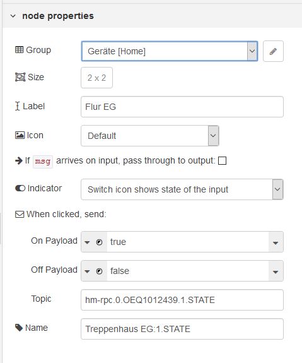
Task: Click the tag icon beside Name
Action: coord(19,328)
